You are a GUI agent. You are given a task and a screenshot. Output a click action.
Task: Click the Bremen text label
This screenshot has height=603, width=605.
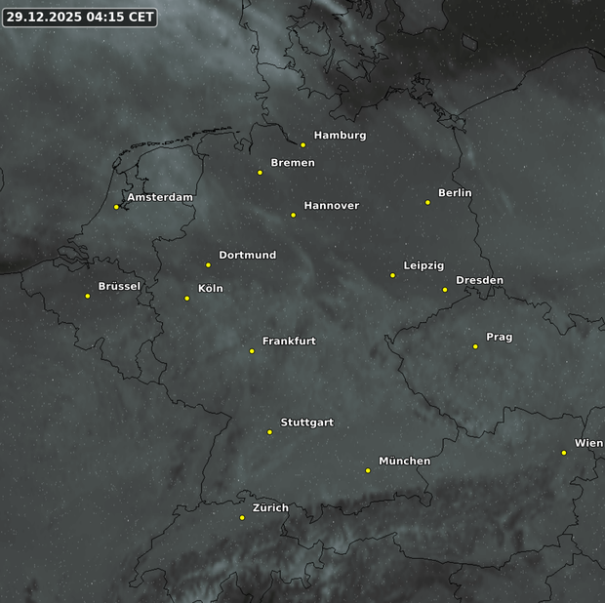click(x=292, y=163)
